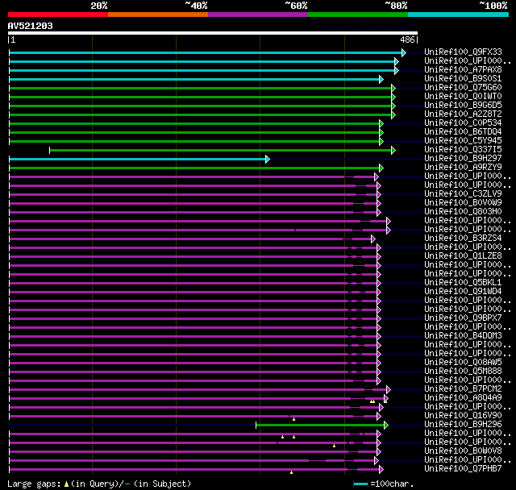This screenshot has width=516, height=490.
Task: Click the AV521203 query title
Action: tap(31, 26)
